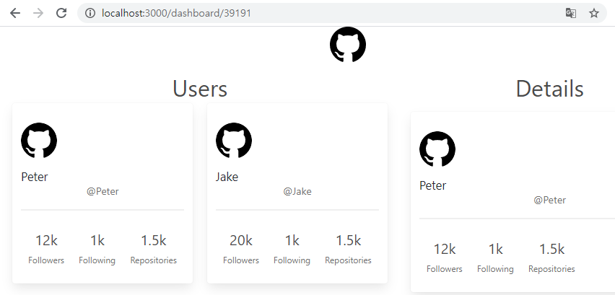This screenshot has width=615, height=295.
Task: Click Peter's 1.5k repositories count in Users
Action: 153,241
